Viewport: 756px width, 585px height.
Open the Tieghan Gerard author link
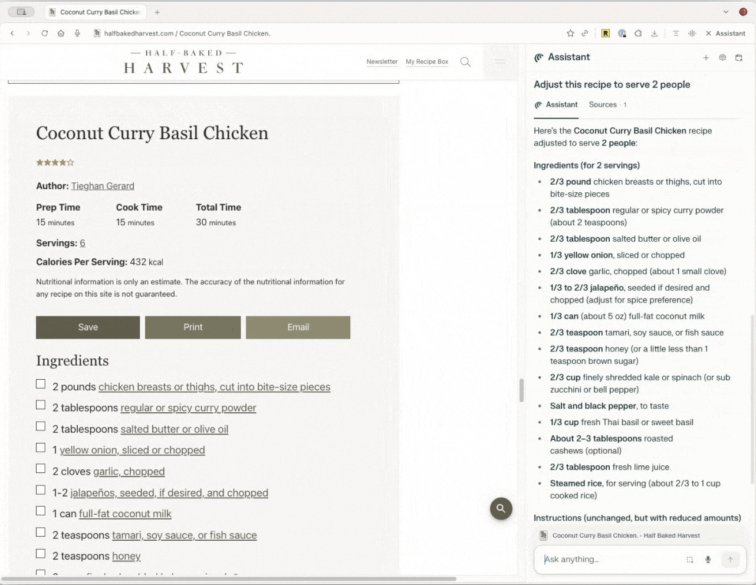pyautogui.click(x=103, y=186)
